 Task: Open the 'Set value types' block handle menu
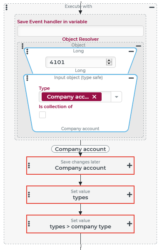pos(29,195)
